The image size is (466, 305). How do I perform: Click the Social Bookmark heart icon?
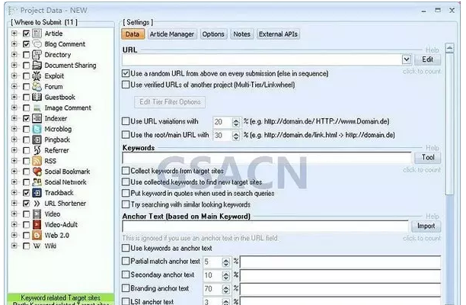tap(37, 172)
